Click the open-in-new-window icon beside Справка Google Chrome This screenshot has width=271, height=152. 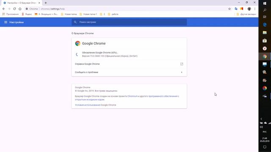[x=182, y=64]
